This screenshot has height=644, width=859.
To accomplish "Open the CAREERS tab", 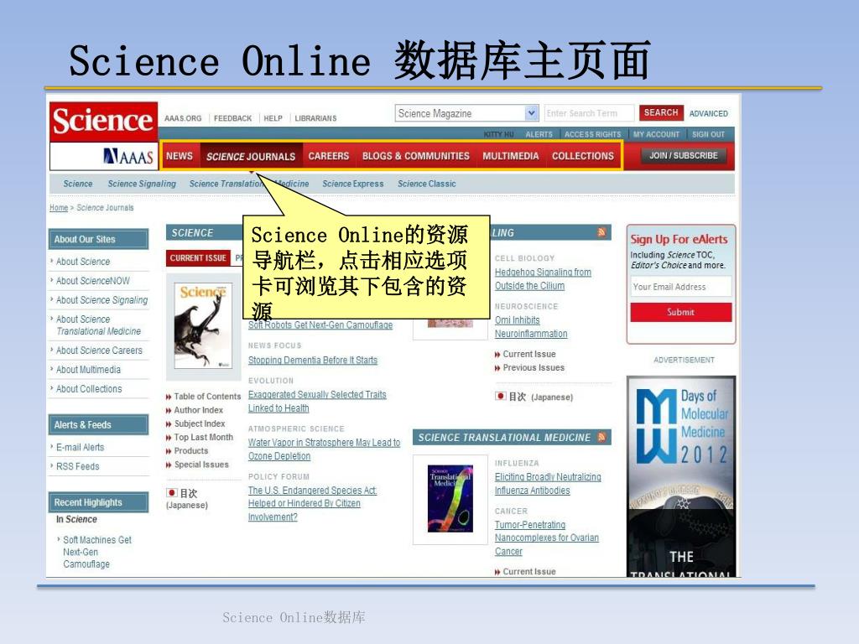I will 329,156.
